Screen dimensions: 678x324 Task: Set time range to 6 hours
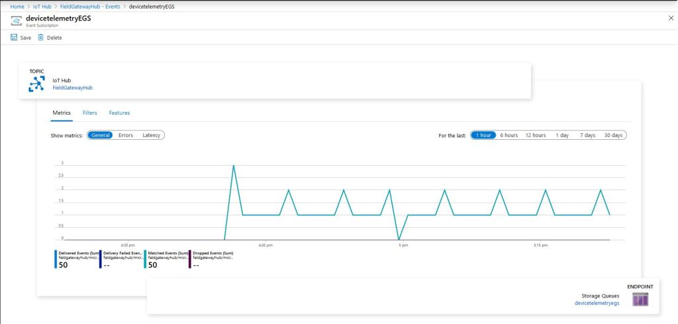(508, 135)
